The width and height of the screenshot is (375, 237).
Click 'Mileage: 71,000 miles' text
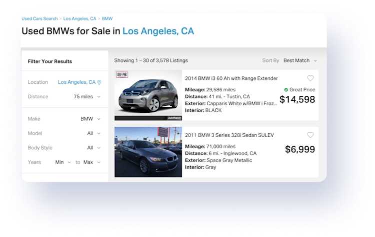pyautogui.click(x=210, y=146)
